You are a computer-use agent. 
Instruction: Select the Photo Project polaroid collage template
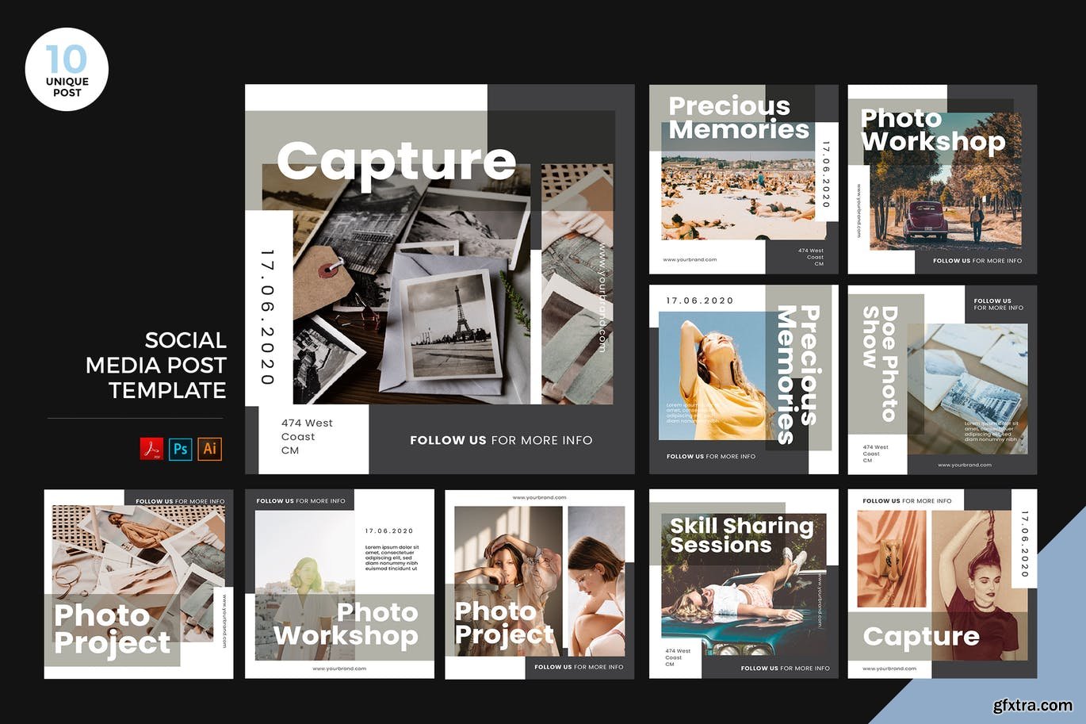(x=139, y=584)
